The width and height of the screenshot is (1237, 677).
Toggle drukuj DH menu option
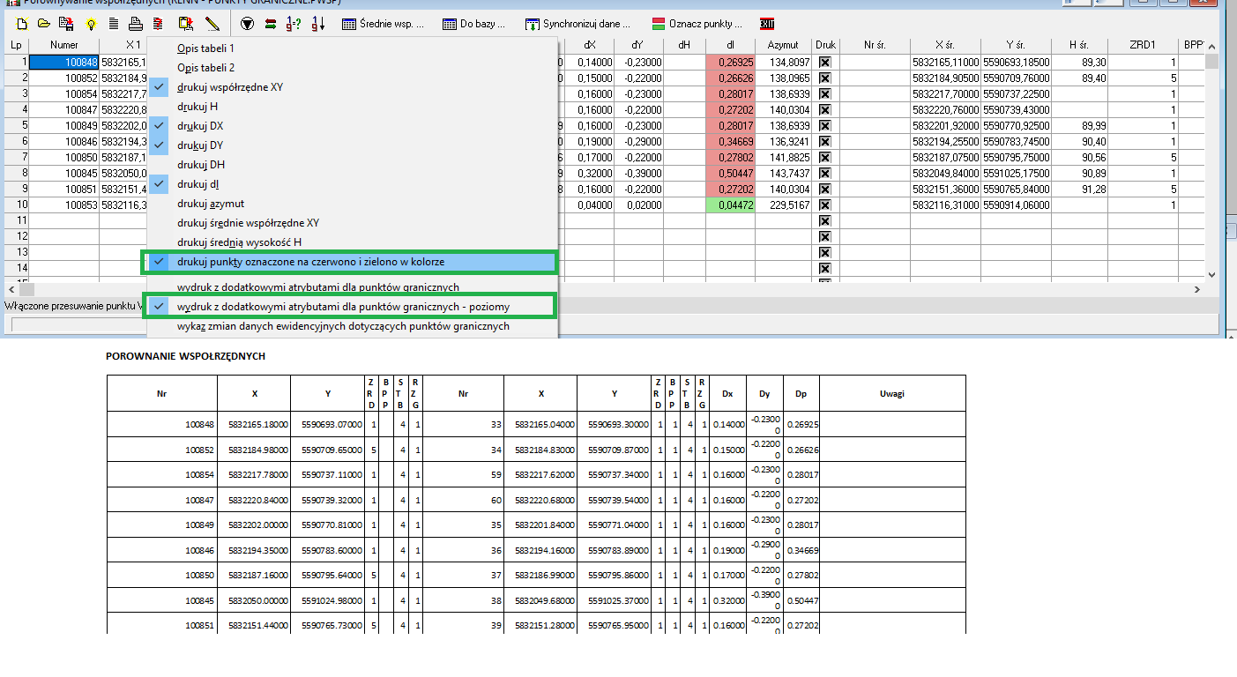(353, 164)
